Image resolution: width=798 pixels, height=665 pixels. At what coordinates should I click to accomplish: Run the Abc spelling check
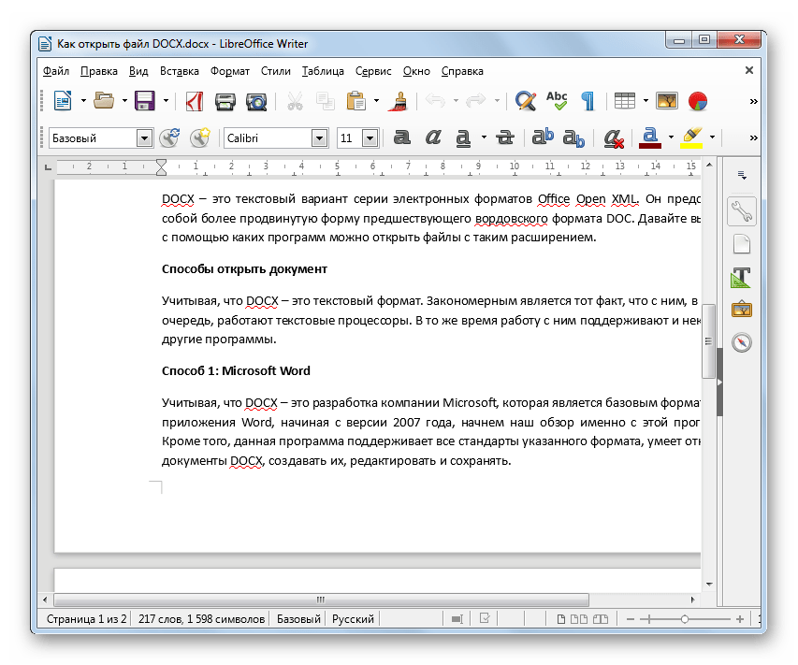point(557,101)
